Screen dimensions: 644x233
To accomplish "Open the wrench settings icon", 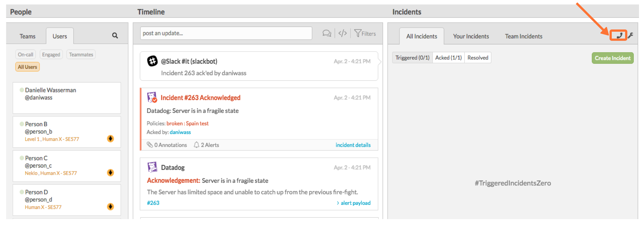I will [631, 36].
